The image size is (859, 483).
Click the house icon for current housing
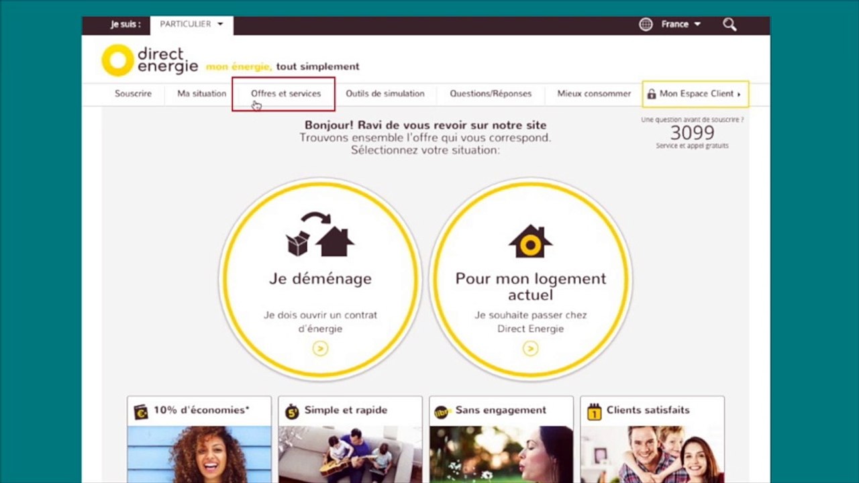530,241
